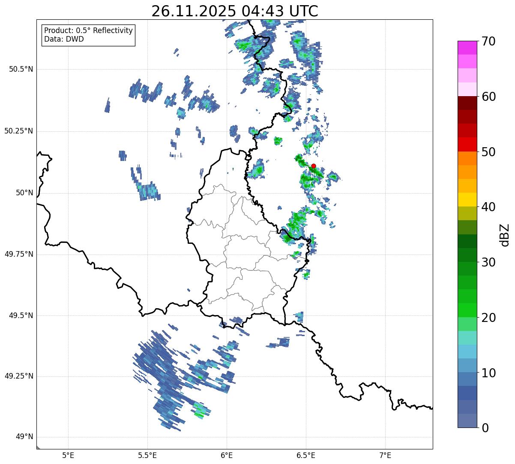
Task: Click longitude label "6.5°E"
Action: coord(306,455)
